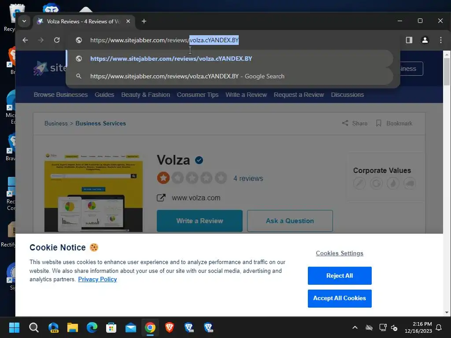Click inside the address bar URL
The width and height of the screenshot is (451, 338).
coord(165,40)
